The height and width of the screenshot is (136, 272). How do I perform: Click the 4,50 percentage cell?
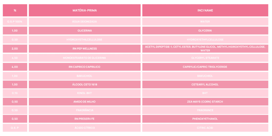coord(15,58)
